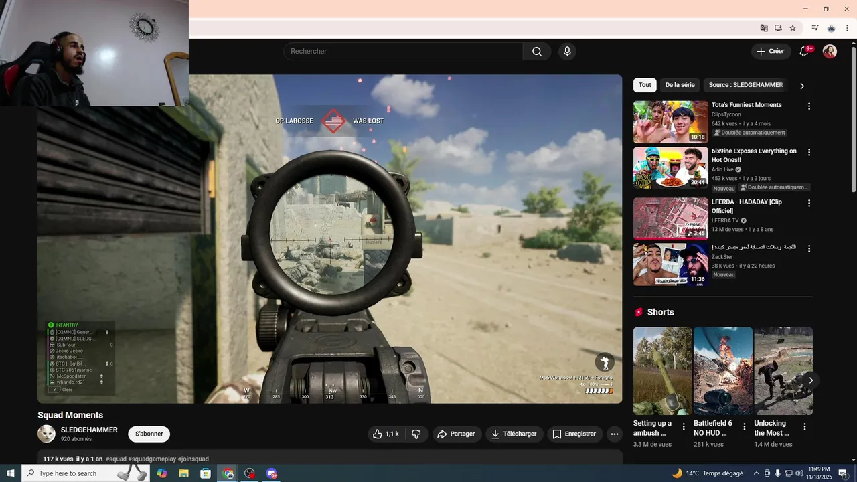Open Tota's Funniest Moments thumbnail
Image resolution: width=857 pixels, height=482 pixels.
[670, 122]
